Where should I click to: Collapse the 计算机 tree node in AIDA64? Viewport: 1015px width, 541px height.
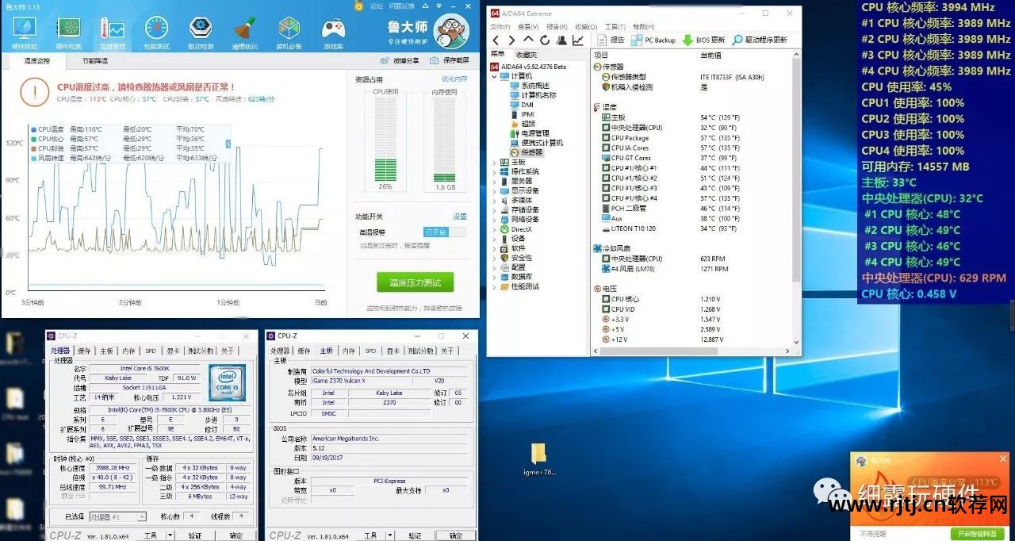pos(495,76)
